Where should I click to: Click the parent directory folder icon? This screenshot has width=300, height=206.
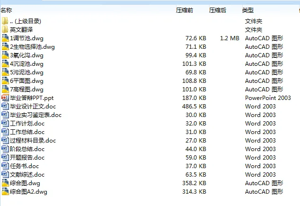pos(5,21)
